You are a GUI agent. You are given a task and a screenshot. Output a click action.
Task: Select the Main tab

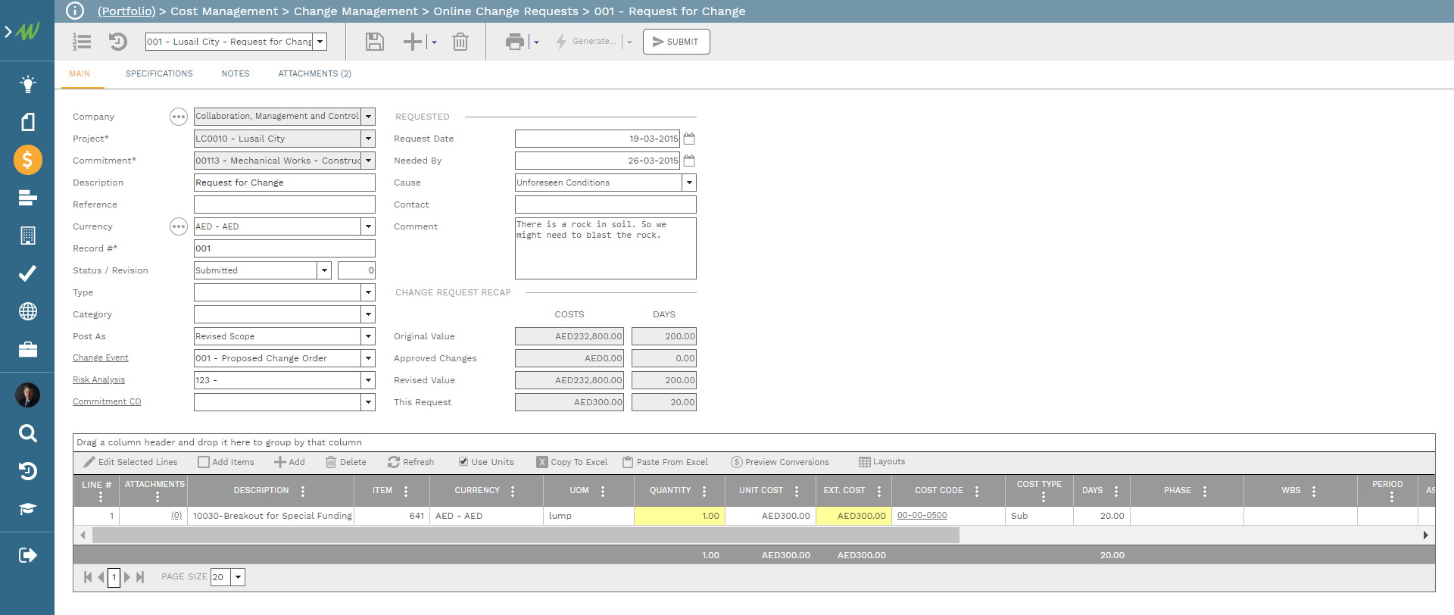point(80,73)
